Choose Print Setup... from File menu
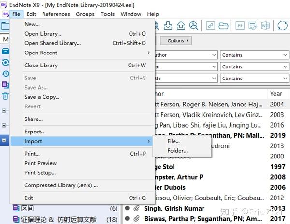The height and width of the screenshot is (224, 290). pos(82,173)
